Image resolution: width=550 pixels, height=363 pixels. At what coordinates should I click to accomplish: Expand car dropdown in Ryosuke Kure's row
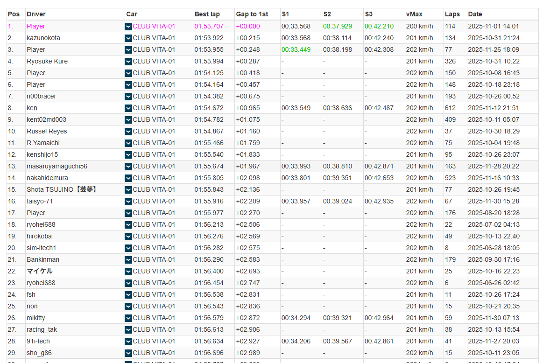pos(128,62)
